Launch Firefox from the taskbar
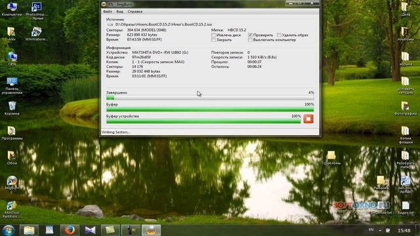This screenshot has height=236, width=420. 70,230
